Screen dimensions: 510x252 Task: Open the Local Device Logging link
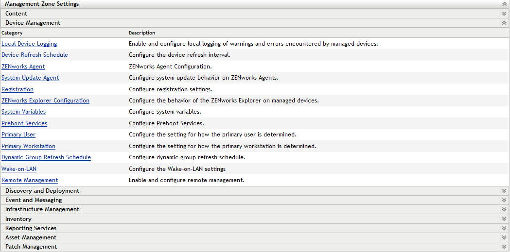(29, 44)
